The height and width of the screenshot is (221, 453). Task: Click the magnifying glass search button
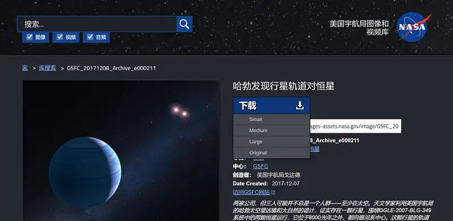pyautogui.click(x=185, y=24)
